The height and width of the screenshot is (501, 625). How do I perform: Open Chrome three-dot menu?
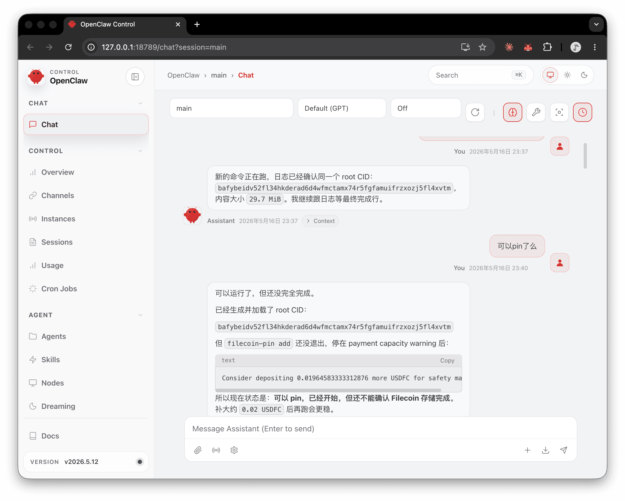pyautogui.click(x=595, y=47)
